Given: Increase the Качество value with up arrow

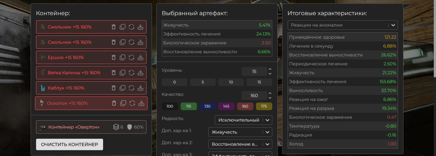Looking at the screenshot, I should tap(270, 93).
